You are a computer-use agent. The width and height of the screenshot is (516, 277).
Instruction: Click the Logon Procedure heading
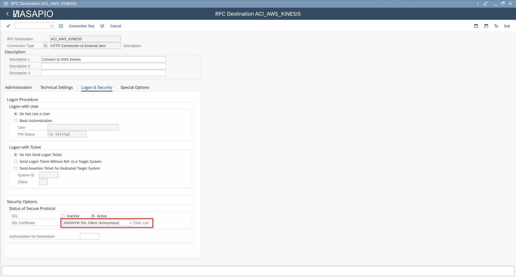pyautogui.click(x=23, y=100)
